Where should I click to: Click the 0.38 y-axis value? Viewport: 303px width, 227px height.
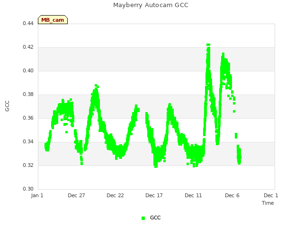(28, 95)
